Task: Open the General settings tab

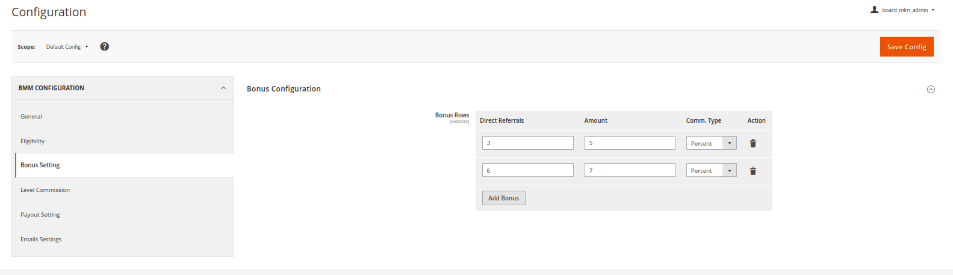Action: (x=31, y=117)
